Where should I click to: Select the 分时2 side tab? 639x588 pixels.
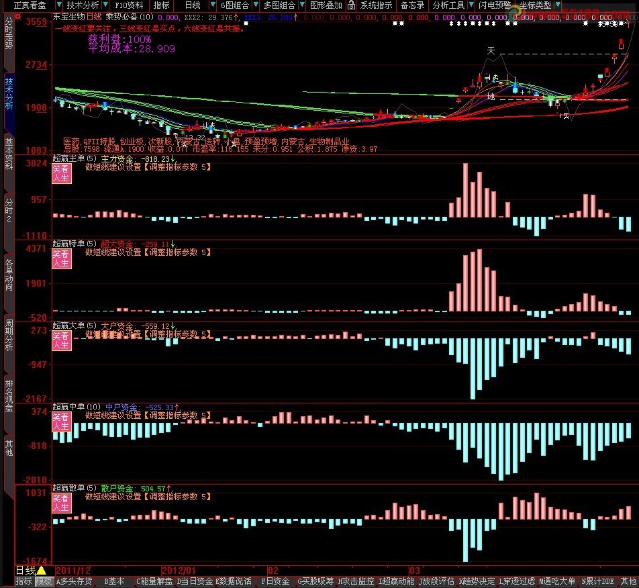[9, 210]
